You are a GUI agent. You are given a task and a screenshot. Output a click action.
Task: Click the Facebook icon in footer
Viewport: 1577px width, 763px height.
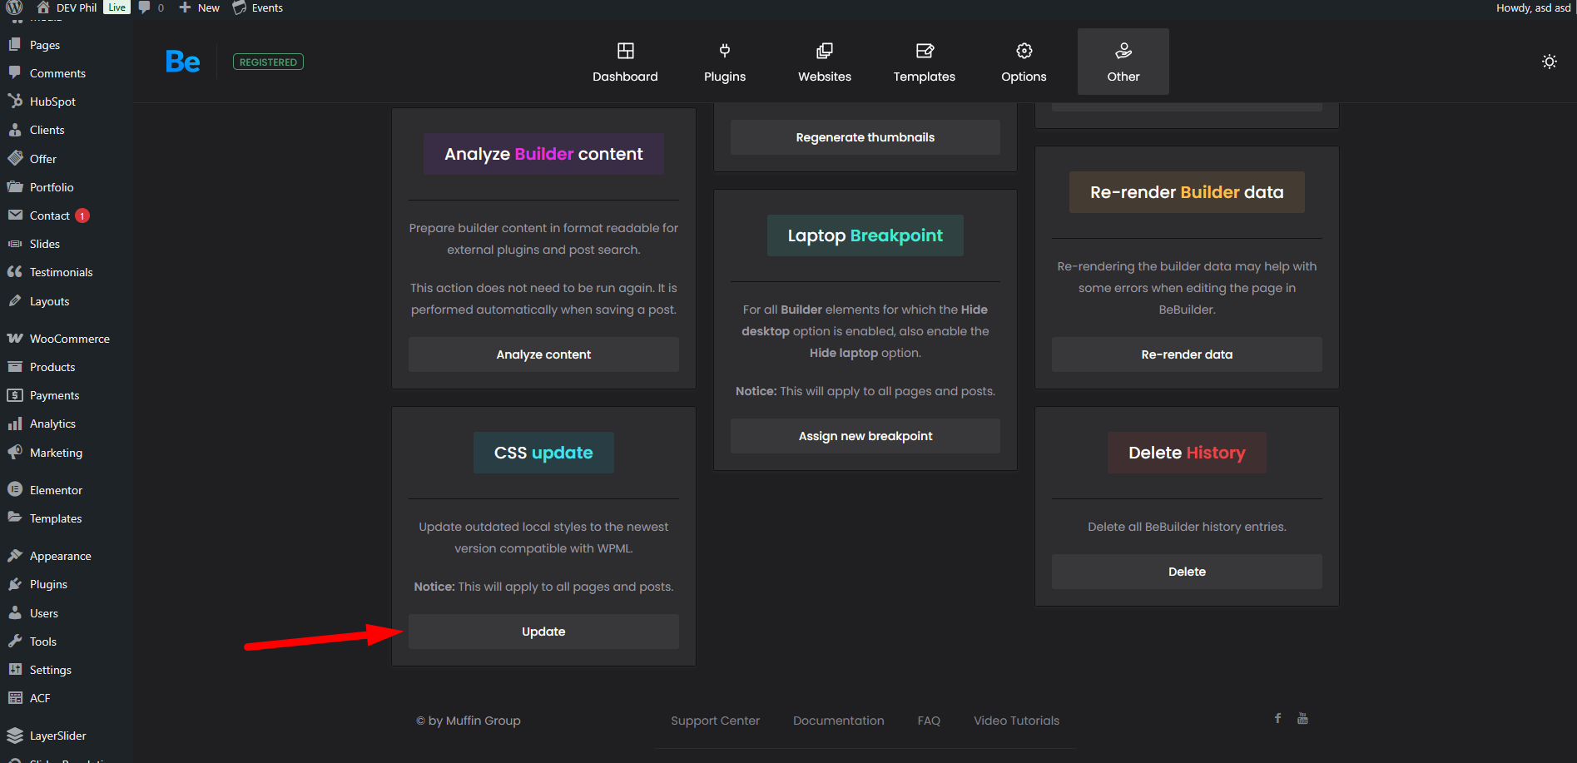click(1277, 718)
